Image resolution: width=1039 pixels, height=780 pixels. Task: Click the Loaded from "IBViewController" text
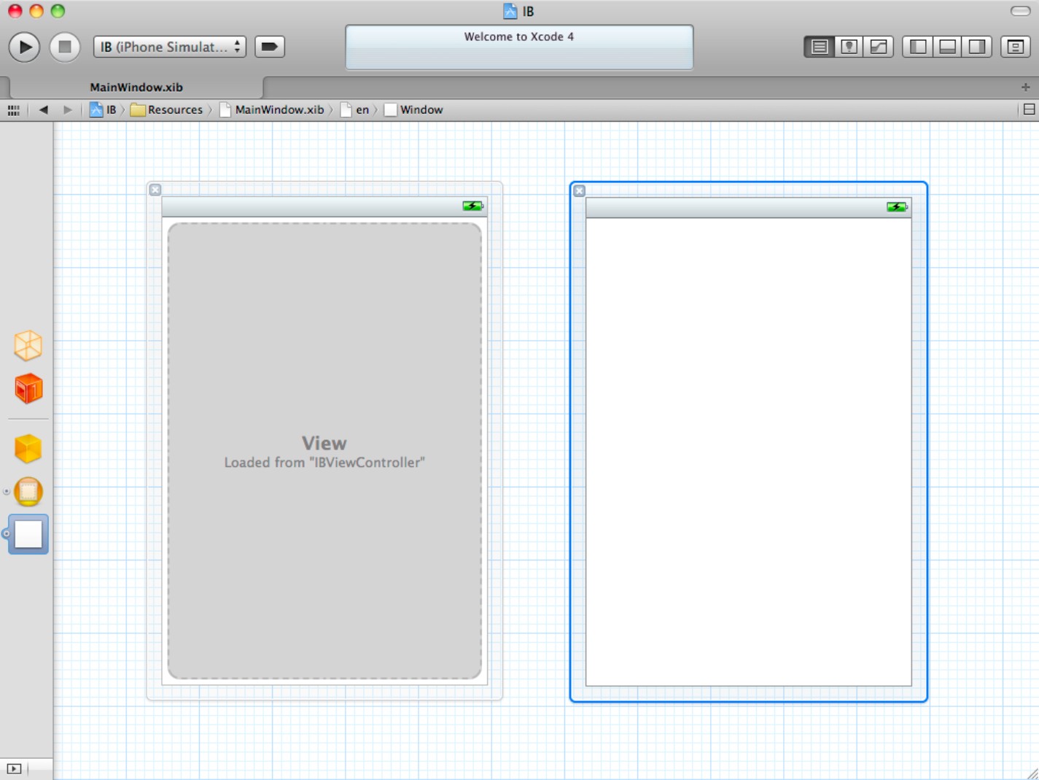click(x=324, y=463)
